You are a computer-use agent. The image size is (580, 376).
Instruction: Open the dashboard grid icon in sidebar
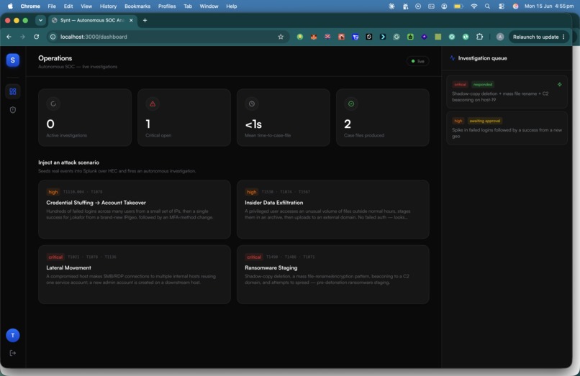pyautogui.click(x=12, y=91)
